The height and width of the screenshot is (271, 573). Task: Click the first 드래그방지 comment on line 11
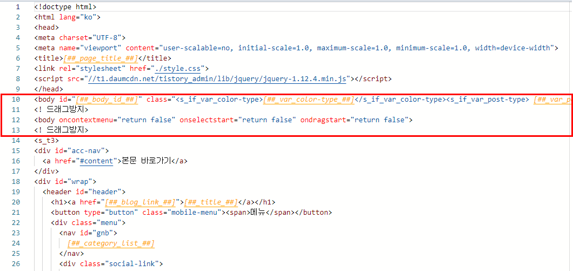62,109
